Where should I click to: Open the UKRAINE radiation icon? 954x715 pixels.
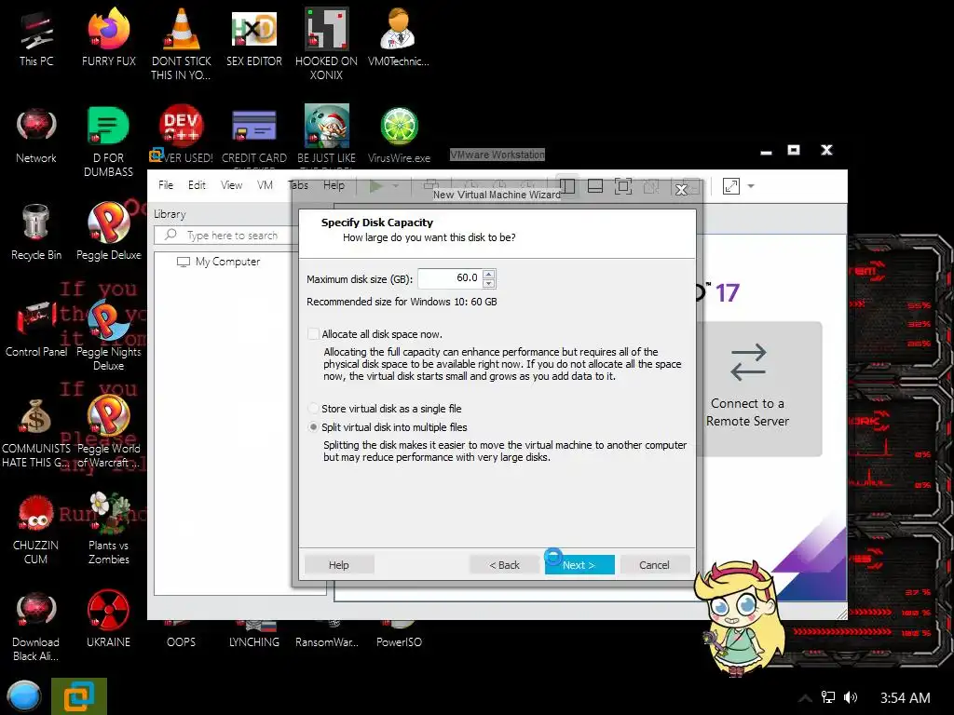(108, 618)
